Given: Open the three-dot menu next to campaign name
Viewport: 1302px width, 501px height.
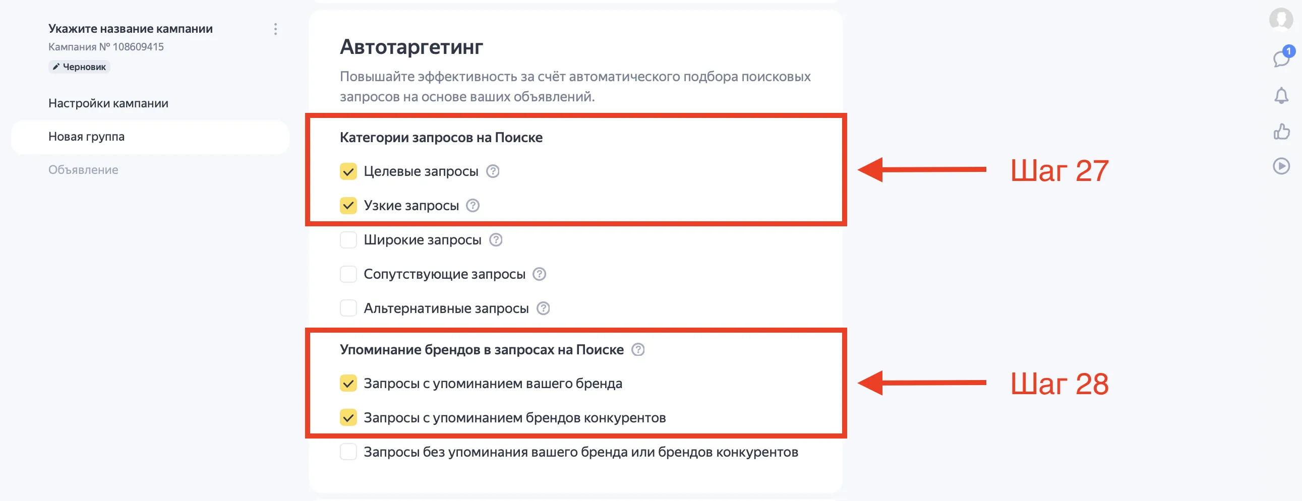Looking at the screenshot, I should pos(275,29).
